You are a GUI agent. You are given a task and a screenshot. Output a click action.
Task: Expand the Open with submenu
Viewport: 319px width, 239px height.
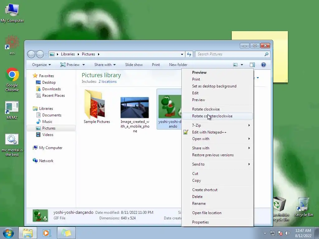tap(217, 139)
